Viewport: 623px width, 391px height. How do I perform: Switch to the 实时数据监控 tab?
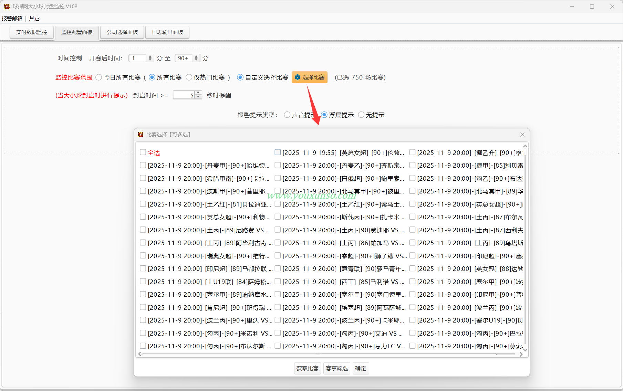(x=32, y=32)
